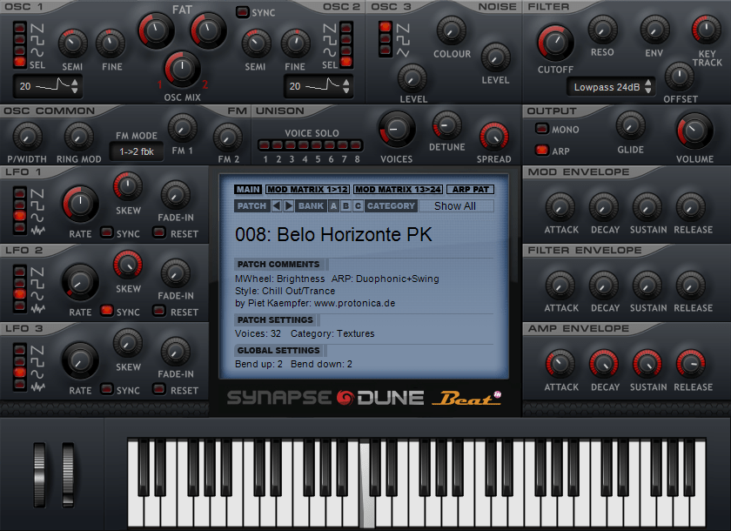Select the random noise waveform for LFO 1
The width and height of the screenshot is (731, 531).
pos(20,229)
